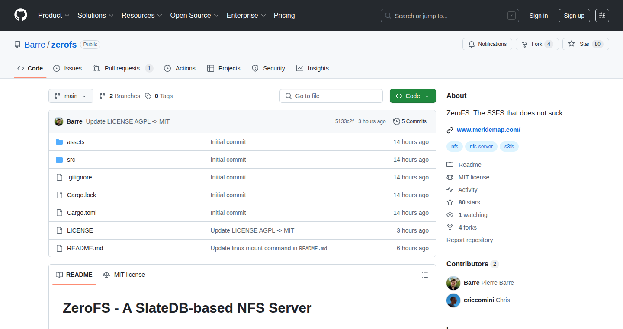Click the Report repository link
This screenshot has height=329, width=623.
[x=470, y=240]
